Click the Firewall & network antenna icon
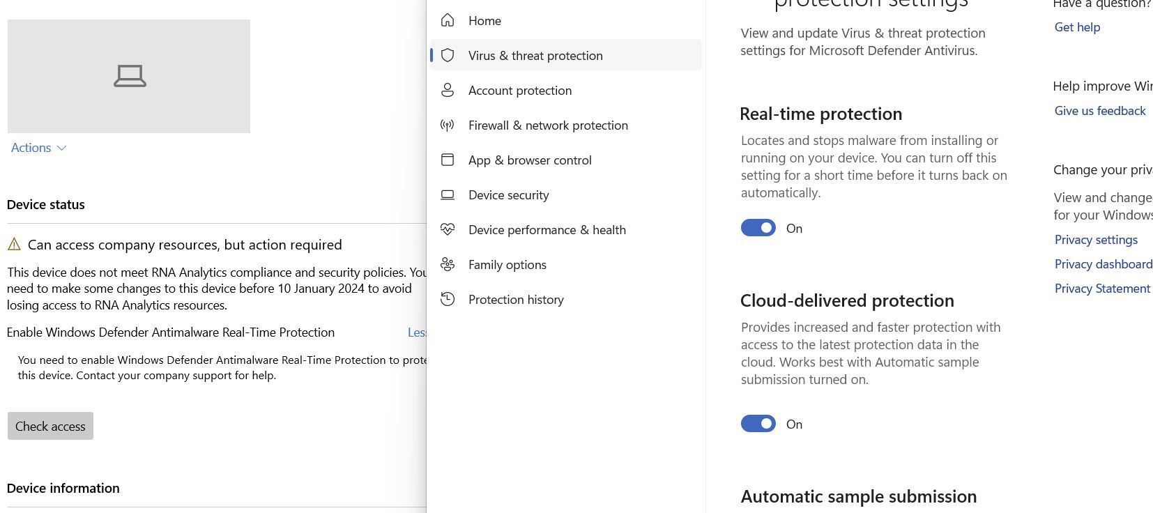This screenshot has height=513, width=1153. 448,125
